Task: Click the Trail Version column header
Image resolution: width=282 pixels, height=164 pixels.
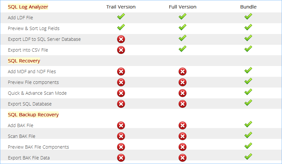Action: point(121,7)
